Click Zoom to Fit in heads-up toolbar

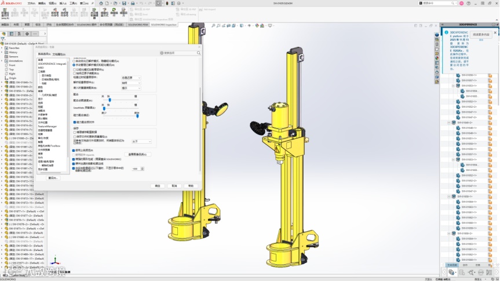tap(213, 25)
